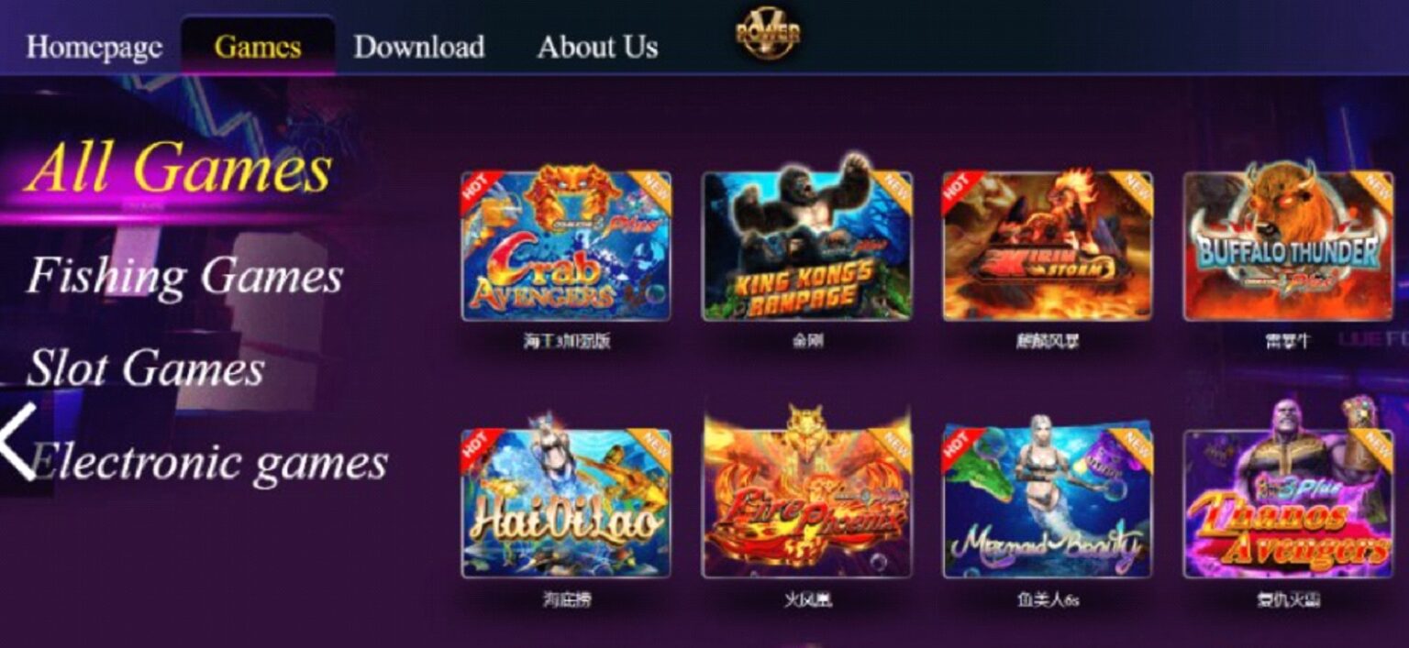
Task: Go to the Homepage tab
Action: pos(94,47)
